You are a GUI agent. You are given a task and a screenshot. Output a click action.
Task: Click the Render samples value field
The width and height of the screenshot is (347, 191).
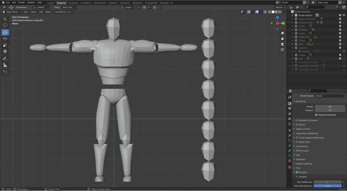(330, 107)
